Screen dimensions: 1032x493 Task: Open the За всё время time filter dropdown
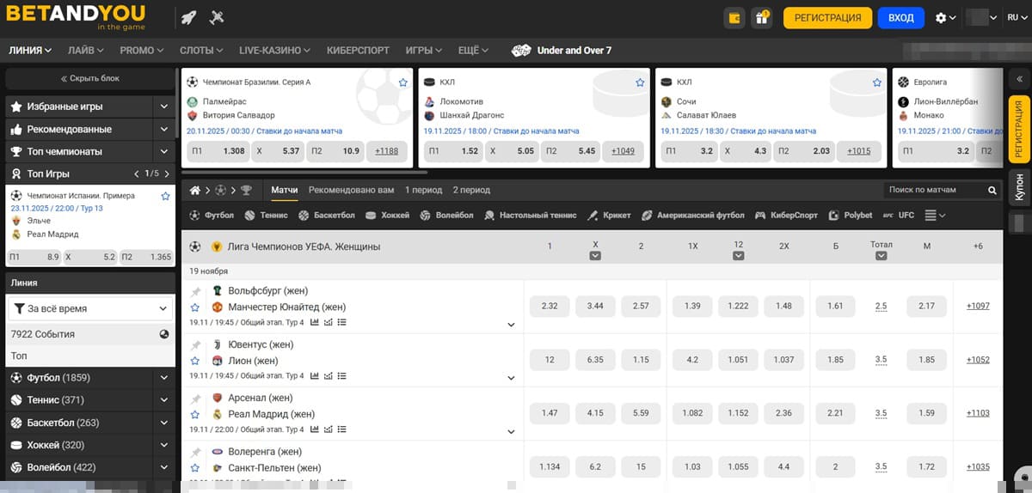pos(90,308)
